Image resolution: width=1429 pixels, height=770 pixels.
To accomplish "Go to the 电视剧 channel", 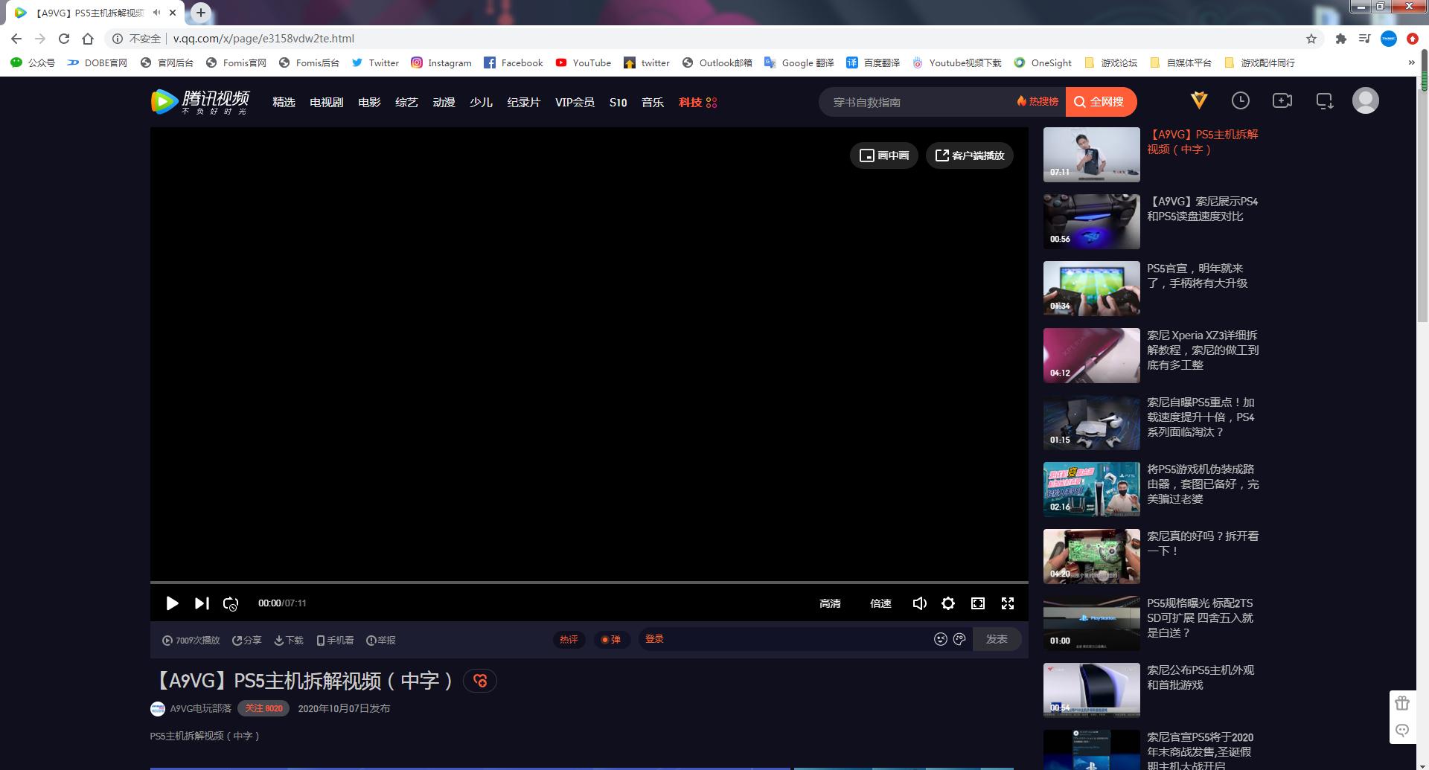I will point(326,103).
